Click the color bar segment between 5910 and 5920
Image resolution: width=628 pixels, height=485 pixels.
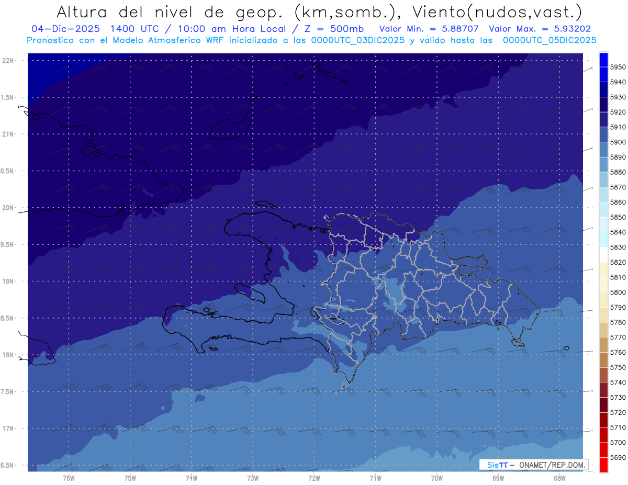pos(603,119)
